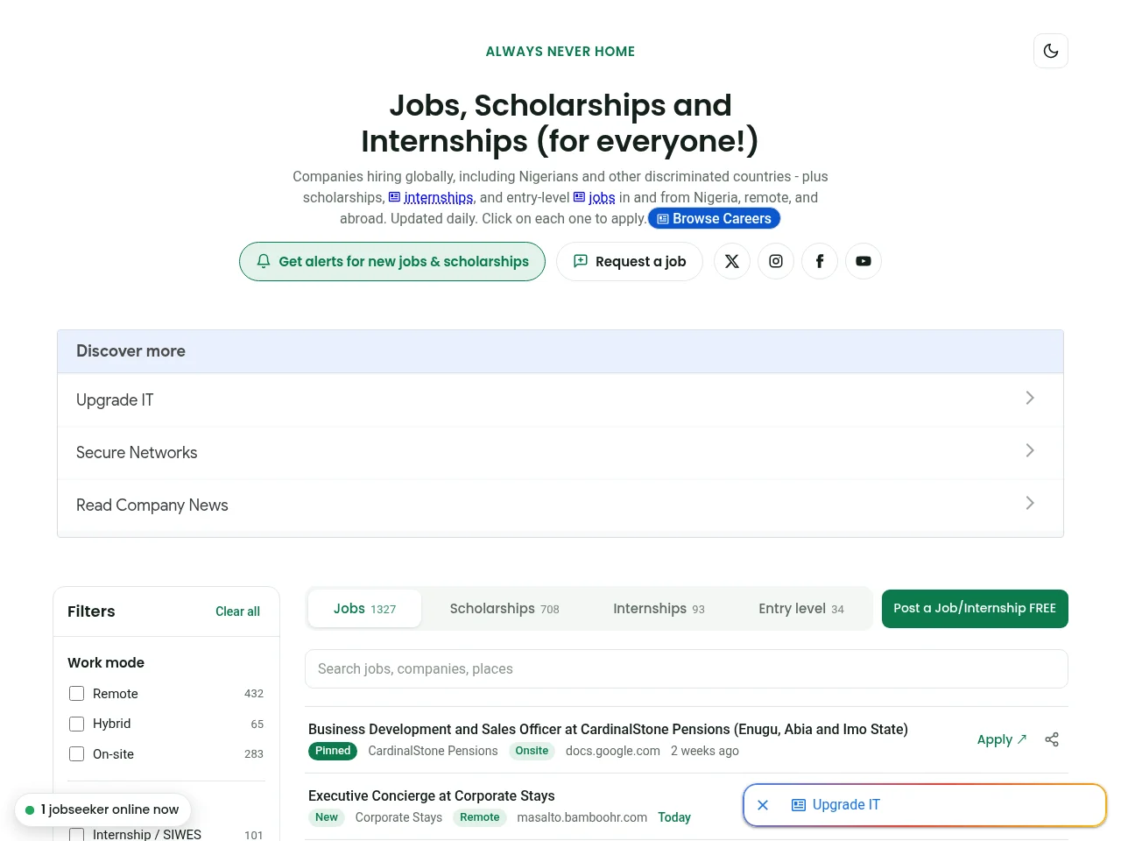
Task: Open the Facebook social link
Action: (x=820, y=261)
